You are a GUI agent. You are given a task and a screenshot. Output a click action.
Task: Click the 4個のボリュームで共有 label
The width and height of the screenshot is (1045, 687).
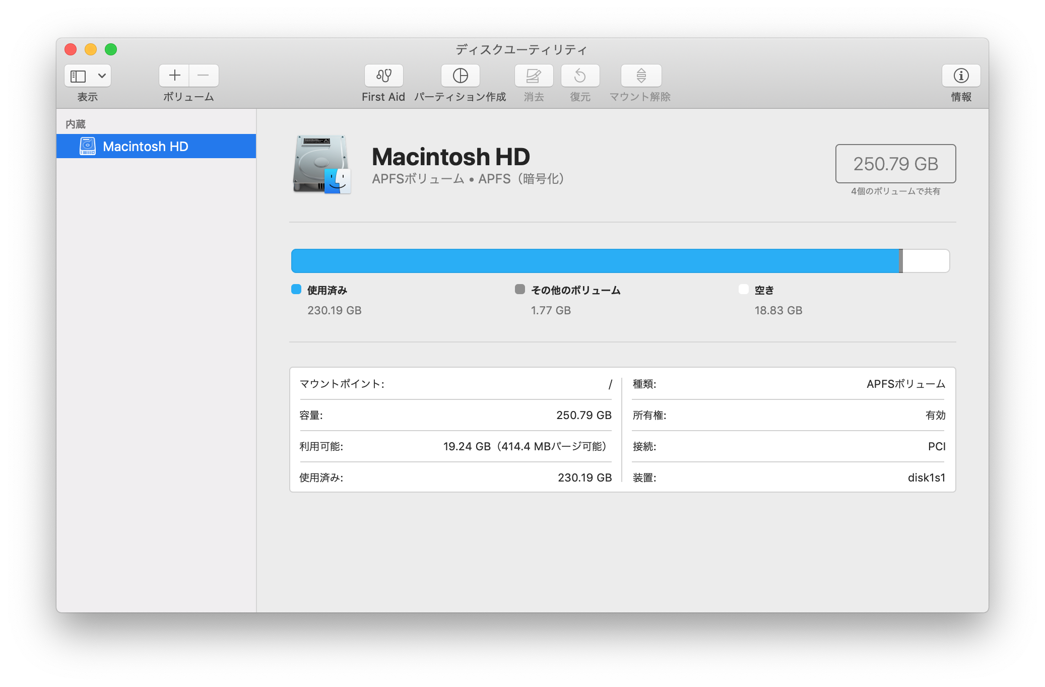[895, 191]
